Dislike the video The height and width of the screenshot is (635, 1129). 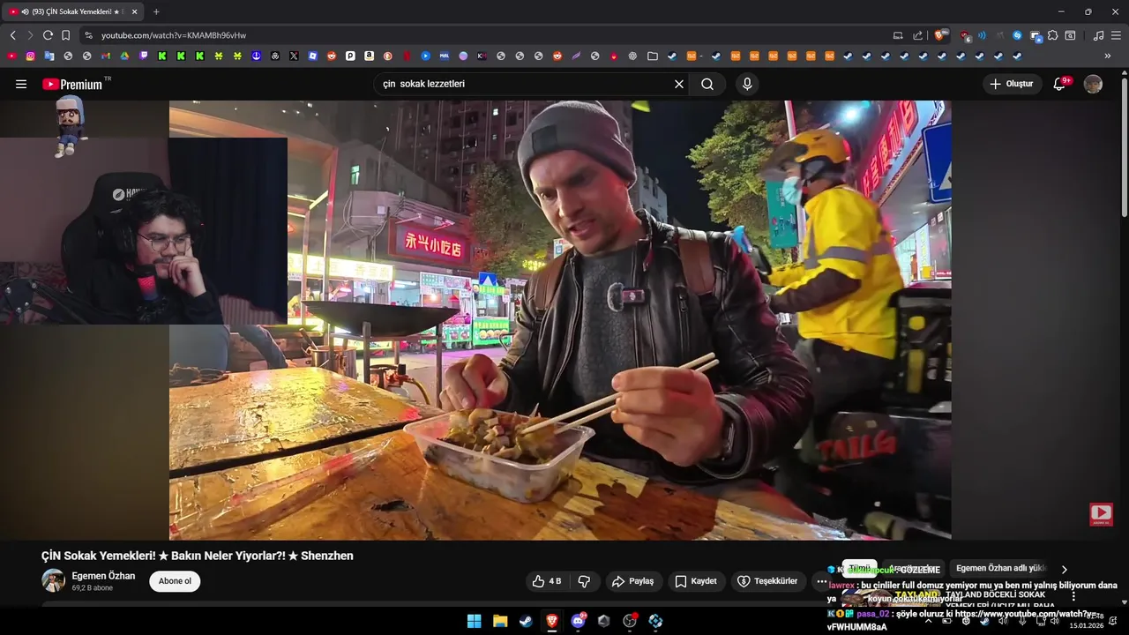pyautogui.click(x=584, y=581)
